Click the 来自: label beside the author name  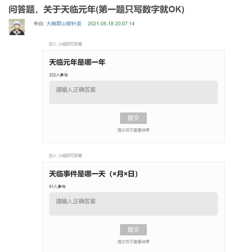(x=39, y=24)
